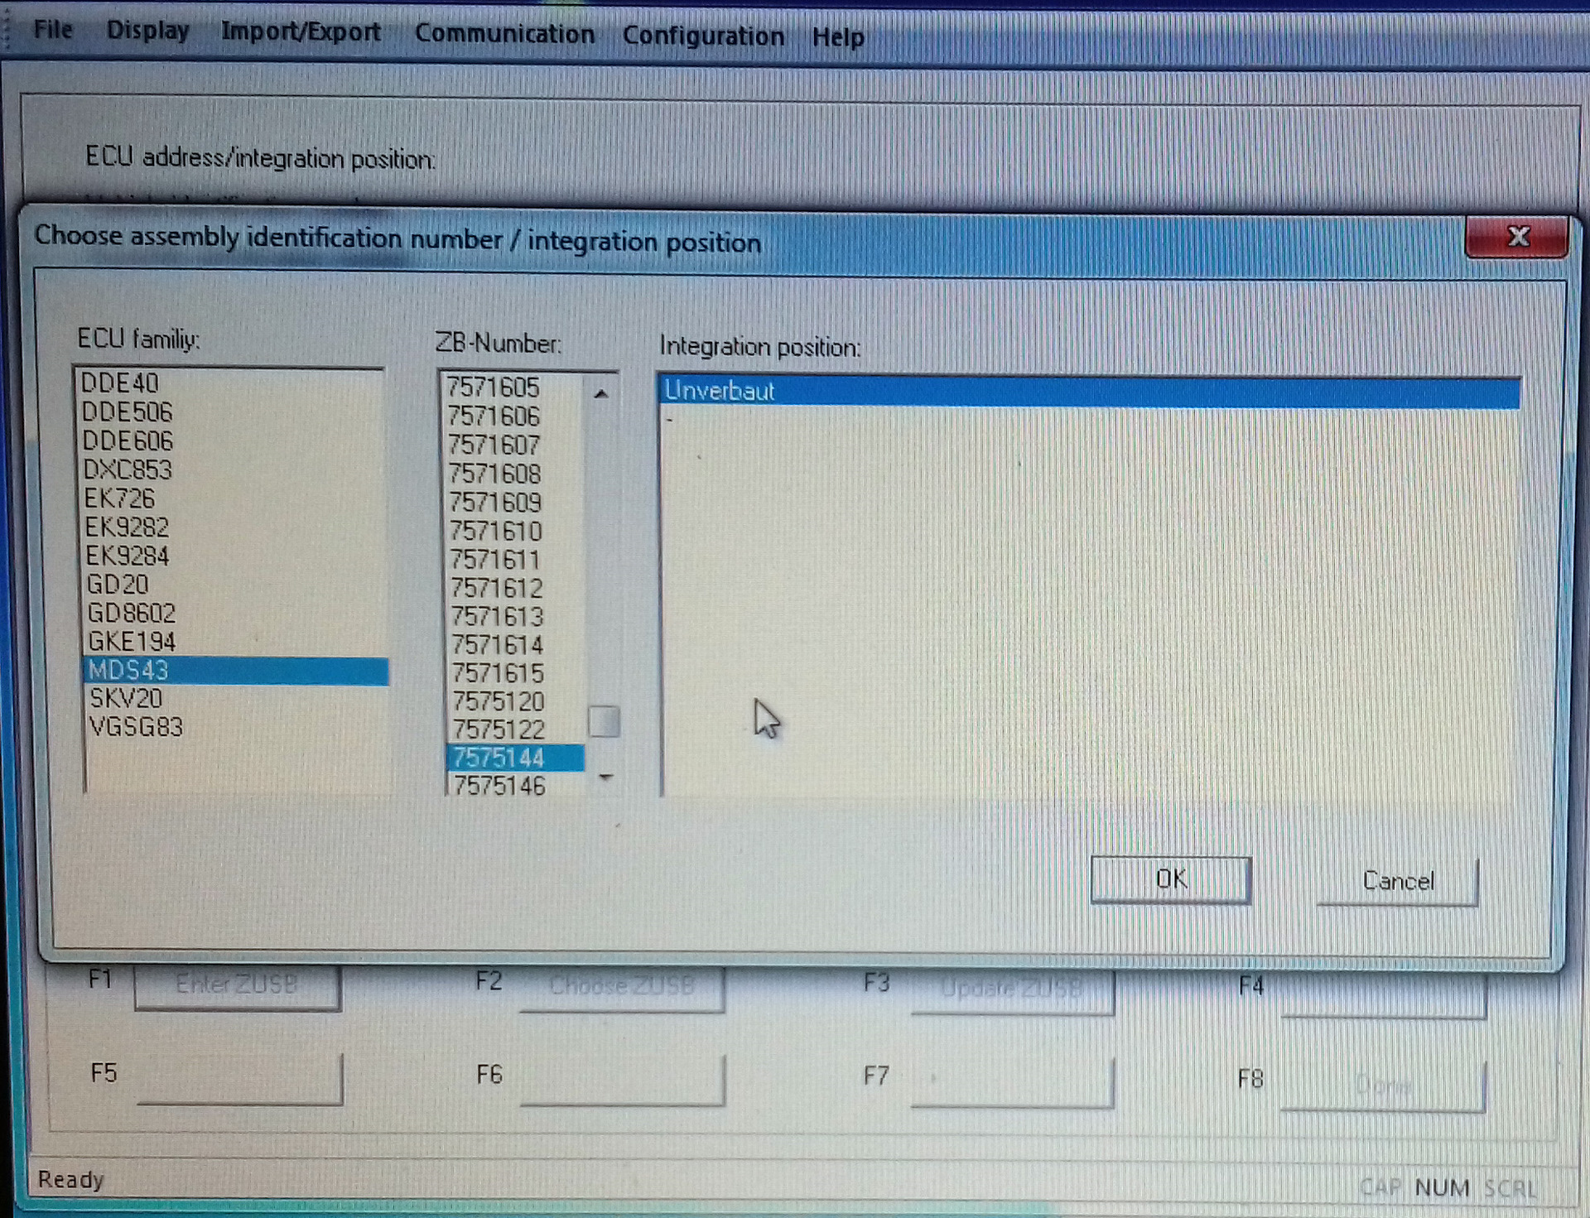This screenshot has height=1218, width=1590.
Task: Select ZB-Number 7575146
Action: pos(499,785)
